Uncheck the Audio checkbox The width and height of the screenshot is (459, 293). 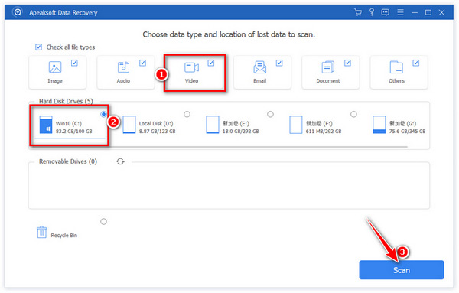(x=142, y=63)
